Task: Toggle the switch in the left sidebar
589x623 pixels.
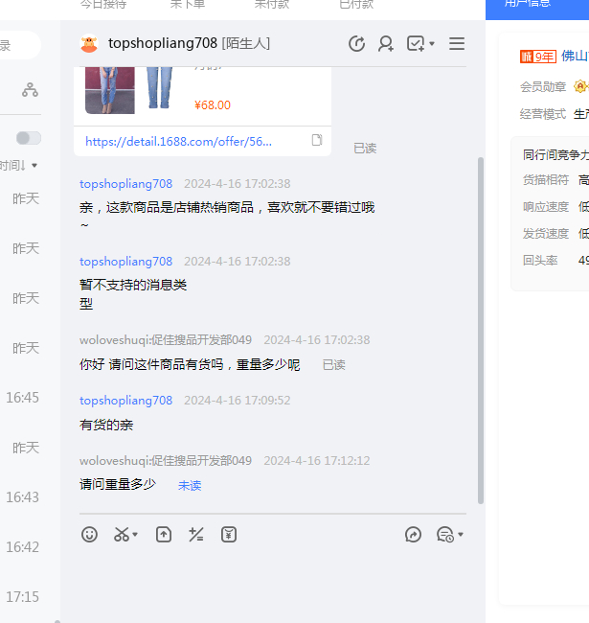Action: [x=29, y=138]
